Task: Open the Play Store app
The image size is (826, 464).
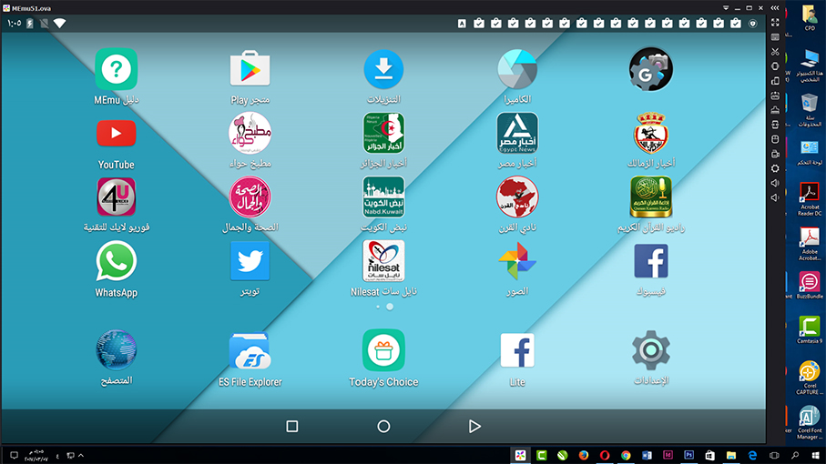Action: pos(250,69)
